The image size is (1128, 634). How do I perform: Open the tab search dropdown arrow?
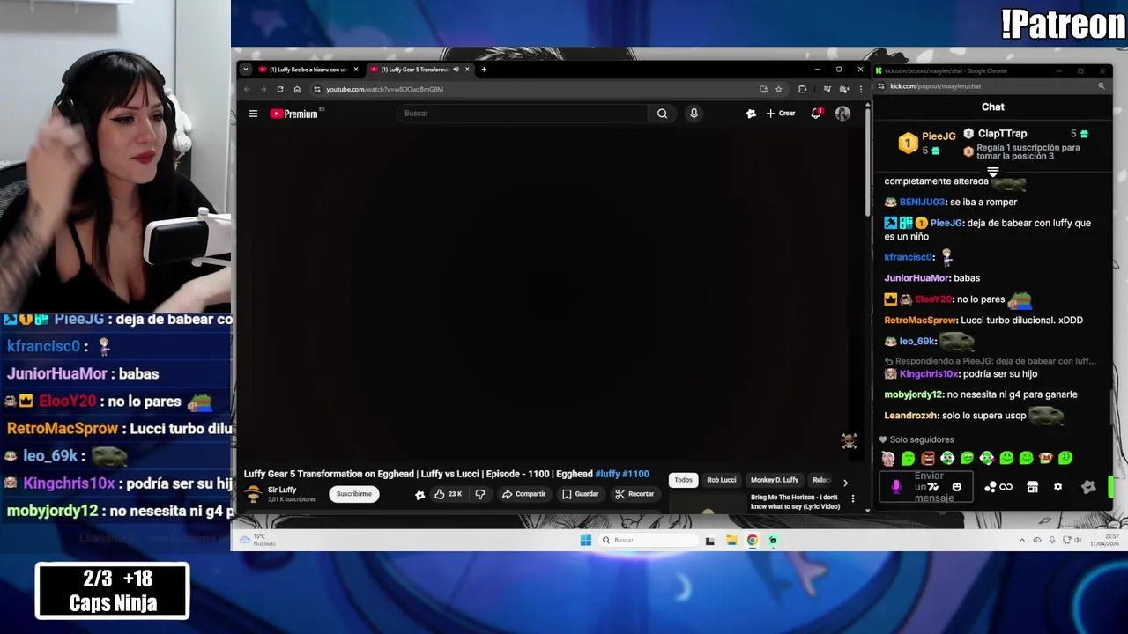pos(246,70)
